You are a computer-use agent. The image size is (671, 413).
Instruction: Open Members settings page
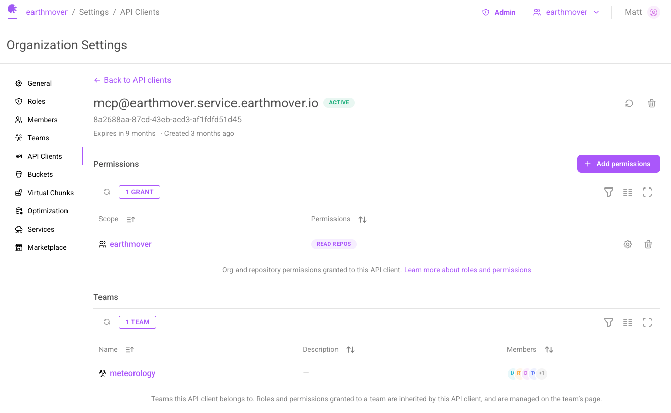[43, 120]
